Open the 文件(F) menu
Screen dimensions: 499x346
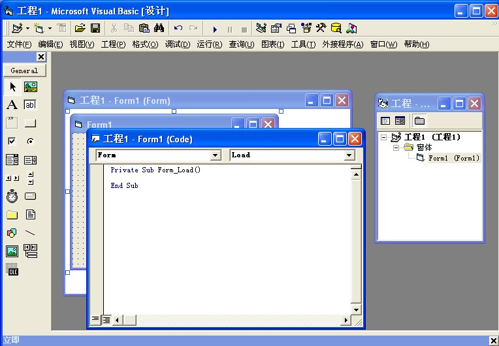[x=19, y=44]
